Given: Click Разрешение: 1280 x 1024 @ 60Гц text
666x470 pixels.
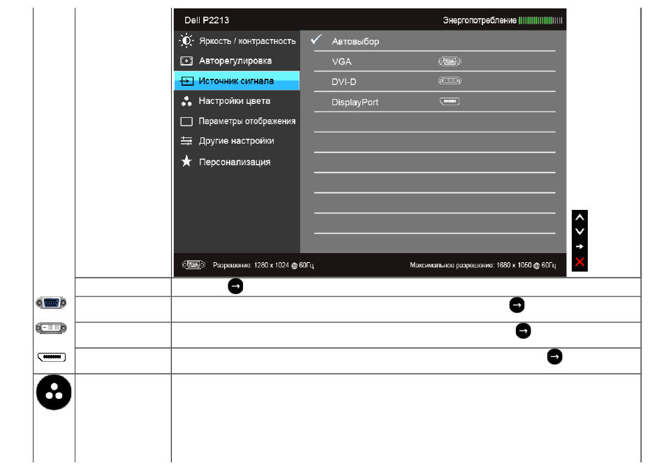Looking at the screenshot, I should (263, 265).
